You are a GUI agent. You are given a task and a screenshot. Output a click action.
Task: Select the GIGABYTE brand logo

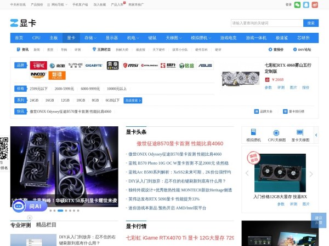94,66
